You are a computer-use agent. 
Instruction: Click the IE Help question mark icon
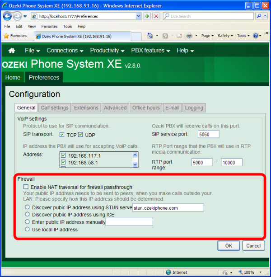pos(256,36)
